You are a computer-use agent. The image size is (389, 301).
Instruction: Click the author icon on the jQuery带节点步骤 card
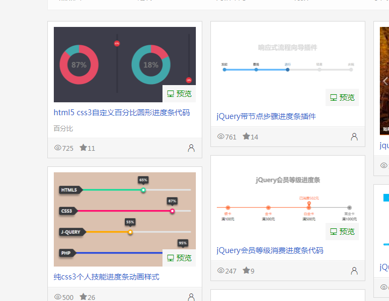click(x=354, y=137)
